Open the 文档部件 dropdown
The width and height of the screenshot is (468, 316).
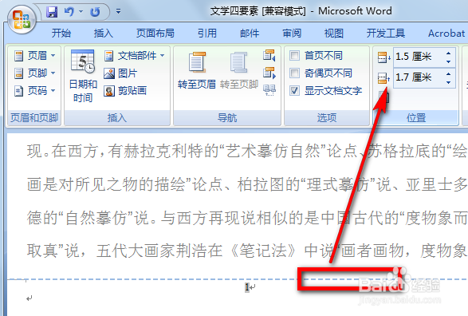click(134, 56)
